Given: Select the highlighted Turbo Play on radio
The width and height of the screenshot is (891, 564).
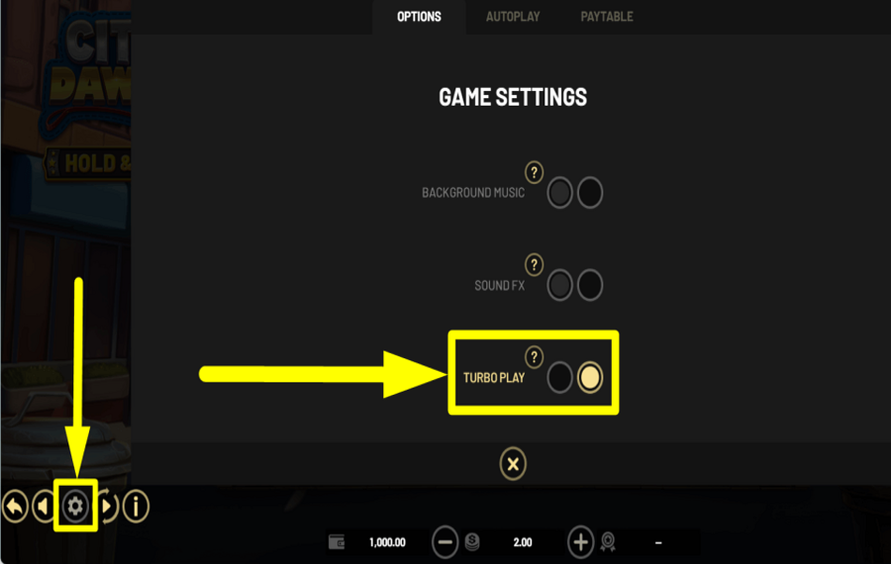Looking at the screenshot, I should [x=590, y=377].
